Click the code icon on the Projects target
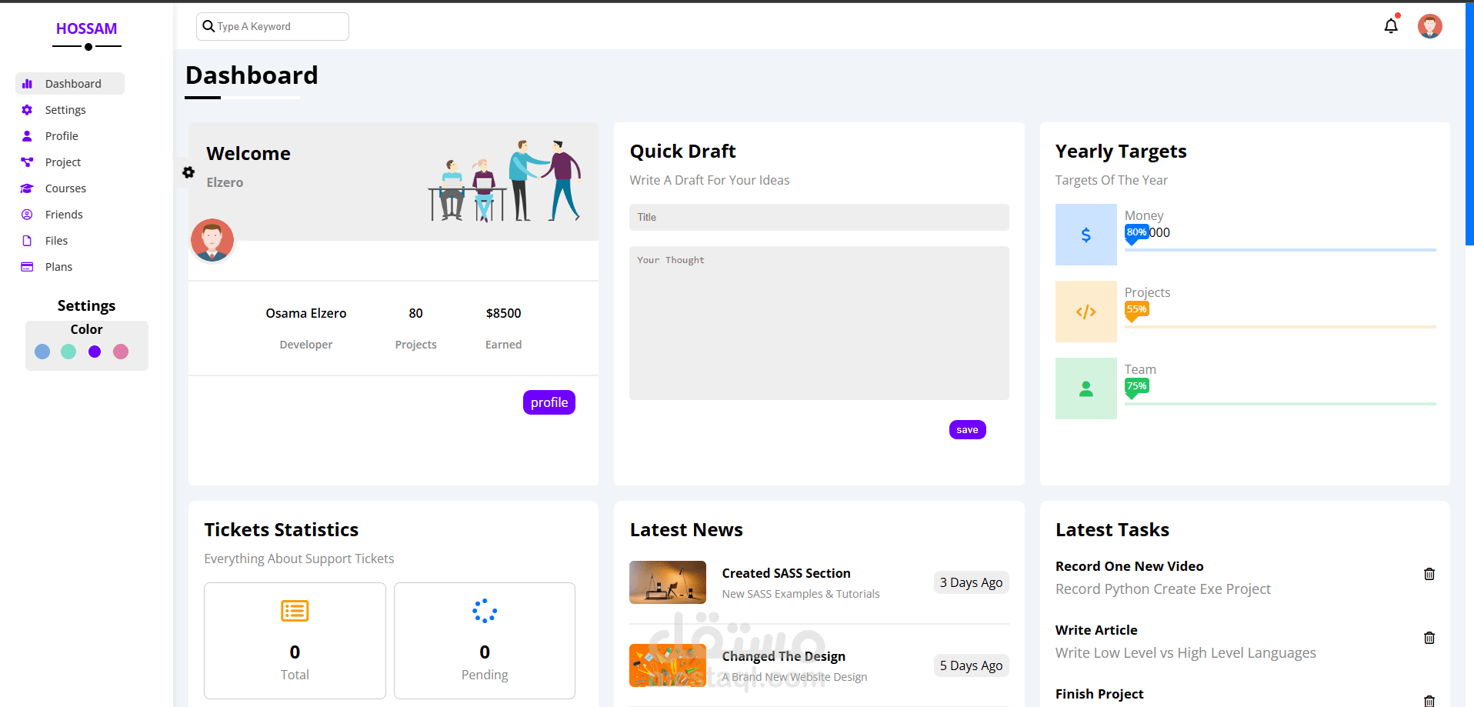The width and height of the screenshot is (1474, 707). tap(1085, 312)
